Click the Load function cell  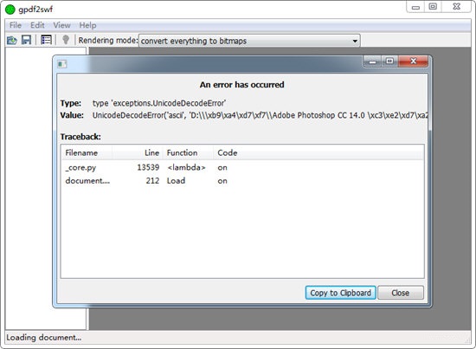tap(176, 181)
